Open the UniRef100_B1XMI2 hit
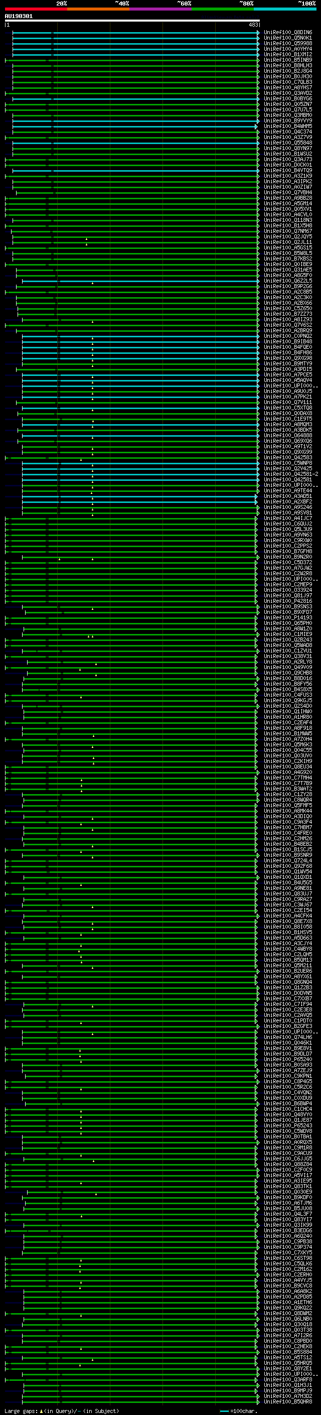This screenshot has width=321, height=1415. tap(288, 54)
